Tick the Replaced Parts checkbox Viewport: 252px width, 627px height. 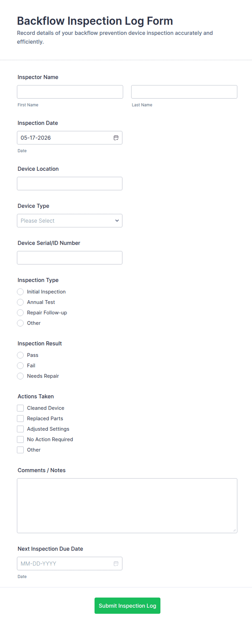coord(20,419)
